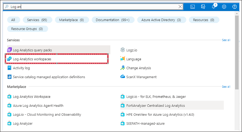Select the Azure Active Directory (3) filter
The width and height of the screenshot is (242, 132).
tap(161, 20)
